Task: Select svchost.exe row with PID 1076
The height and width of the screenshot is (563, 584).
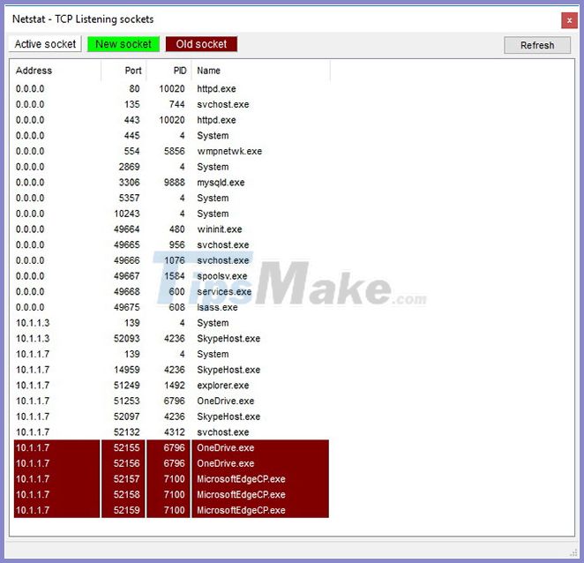Action: coord(171,260)
